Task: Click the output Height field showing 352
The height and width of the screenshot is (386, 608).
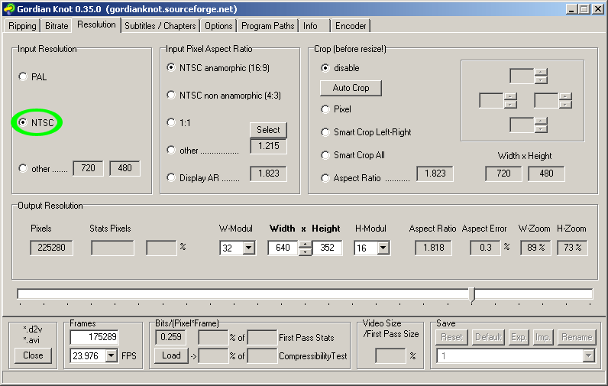Action: [x=327, y=248]
